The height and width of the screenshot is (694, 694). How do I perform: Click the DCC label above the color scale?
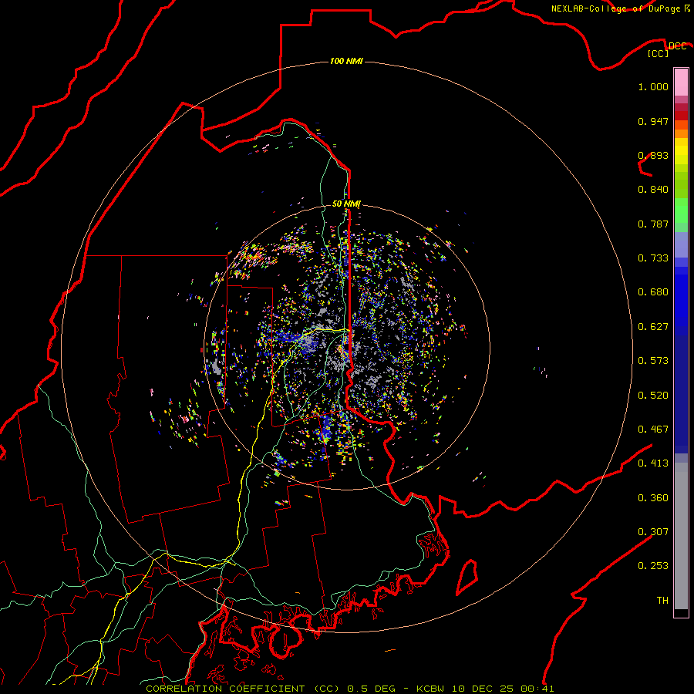[x=677, y=45]
